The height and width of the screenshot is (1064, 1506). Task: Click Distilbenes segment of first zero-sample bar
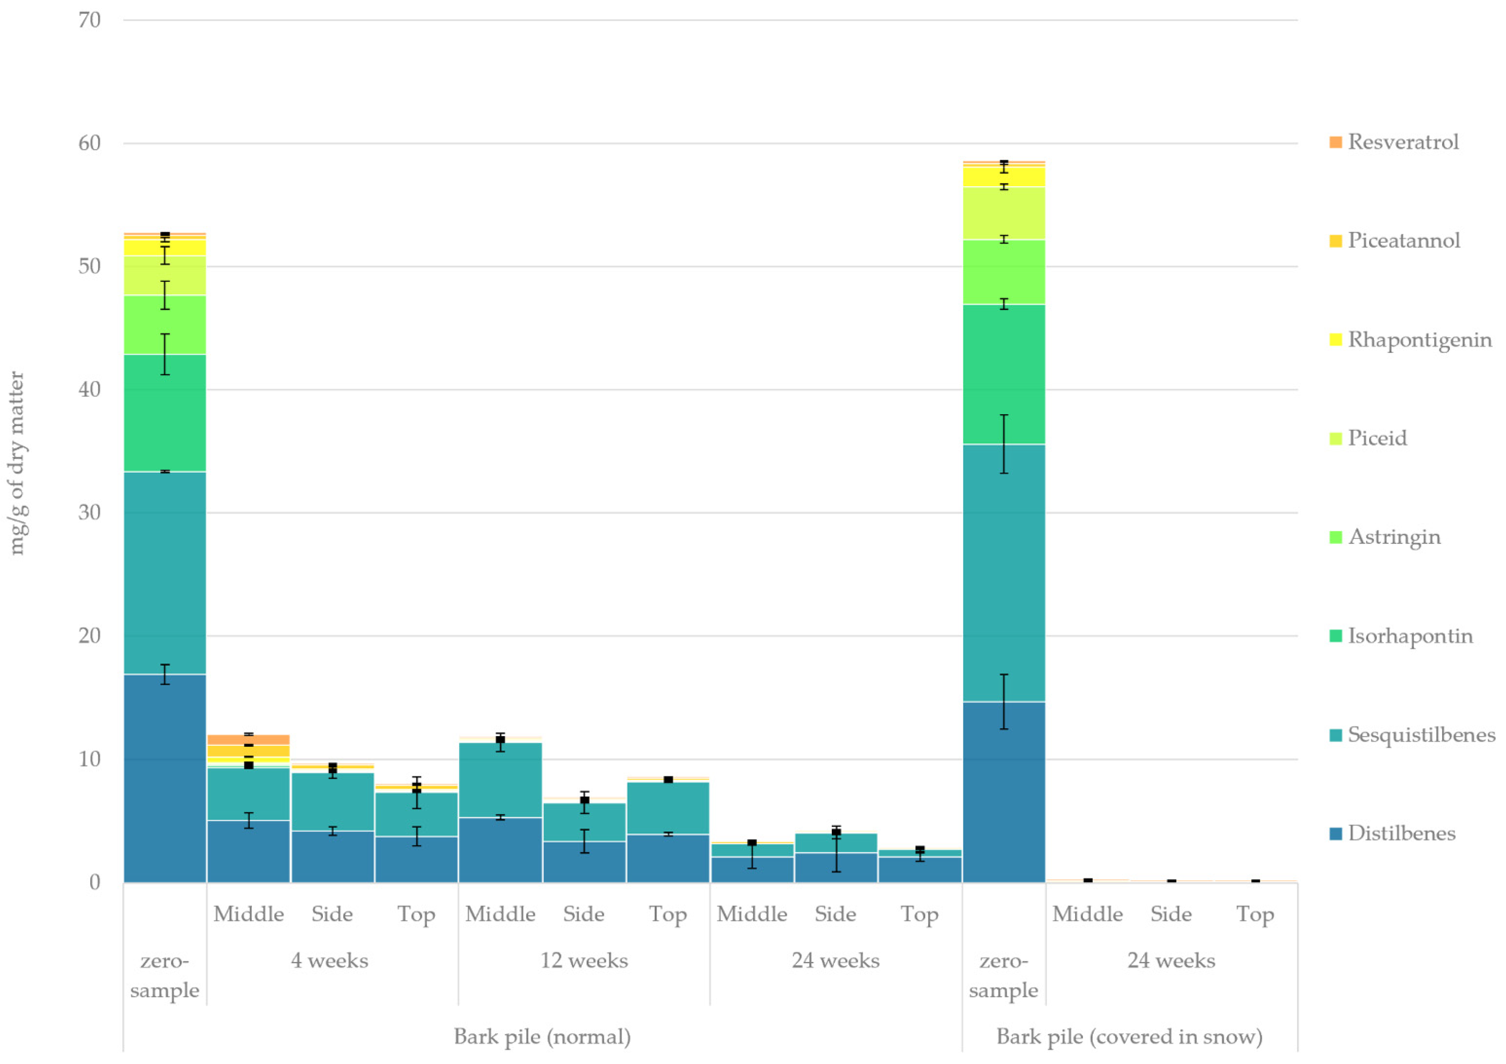tap(165, 781)
